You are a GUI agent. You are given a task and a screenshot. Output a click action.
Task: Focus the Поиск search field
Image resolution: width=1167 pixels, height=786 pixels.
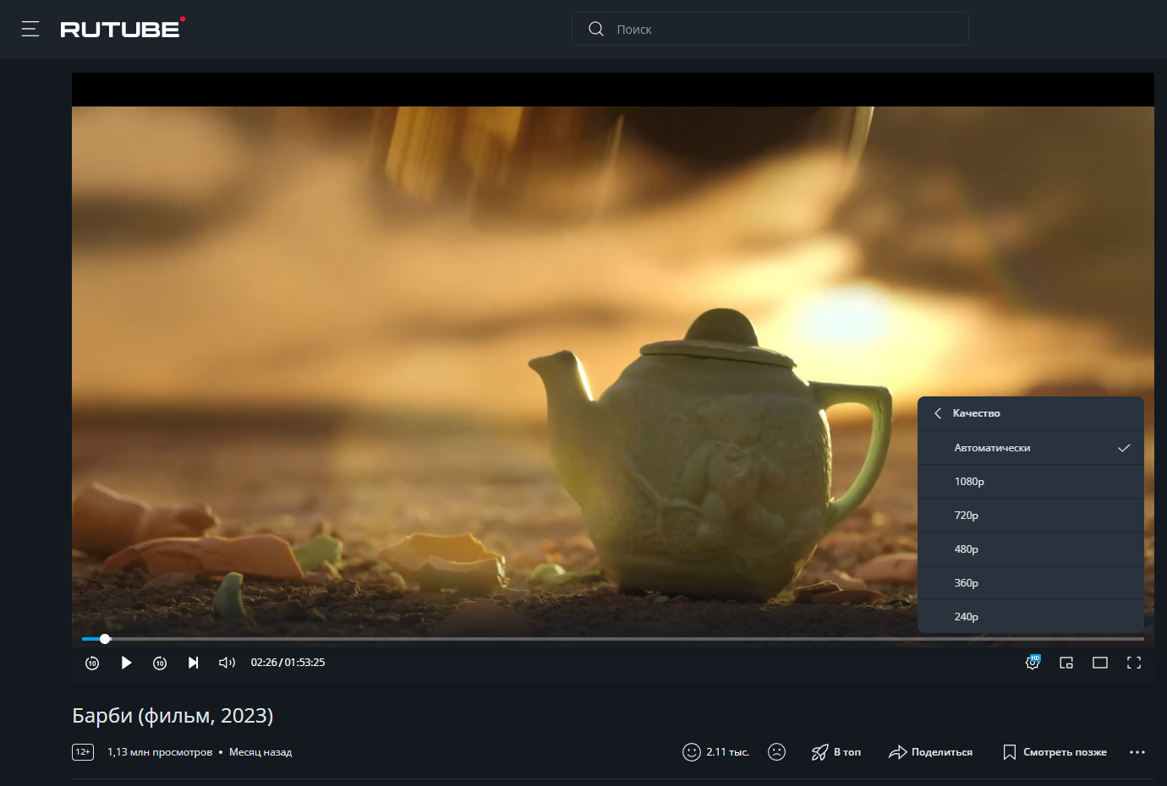tap(770, 29)
